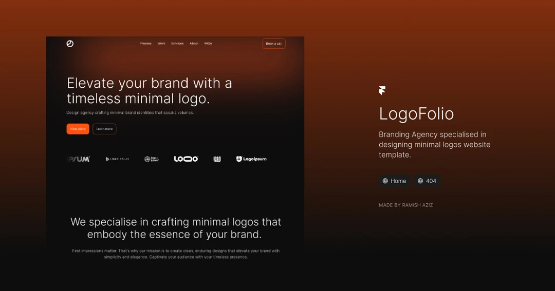Image resolution: width=555 pixels, height=291 pixels.
Task: Select the Home page chip
Action: pos(394,181)
